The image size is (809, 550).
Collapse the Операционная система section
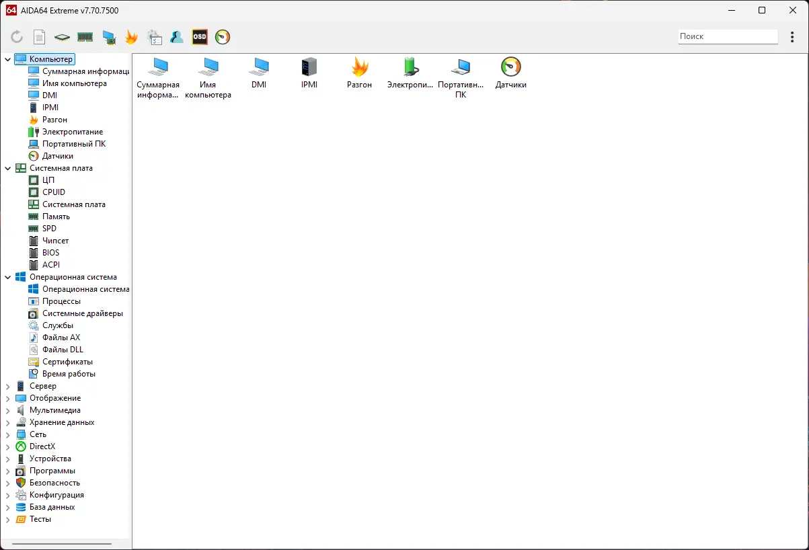point(9,276)
